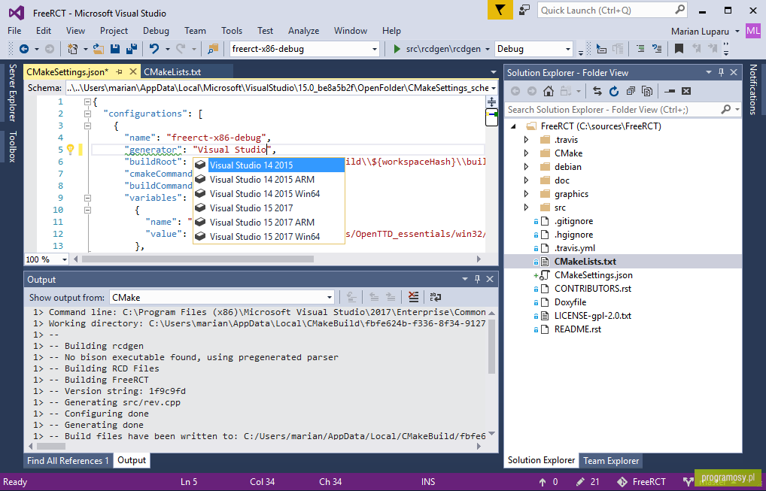This screenshot has height=491, width=766.
Task: Click the Comment Out Selected Lines icon
Action: coord(640,49)
